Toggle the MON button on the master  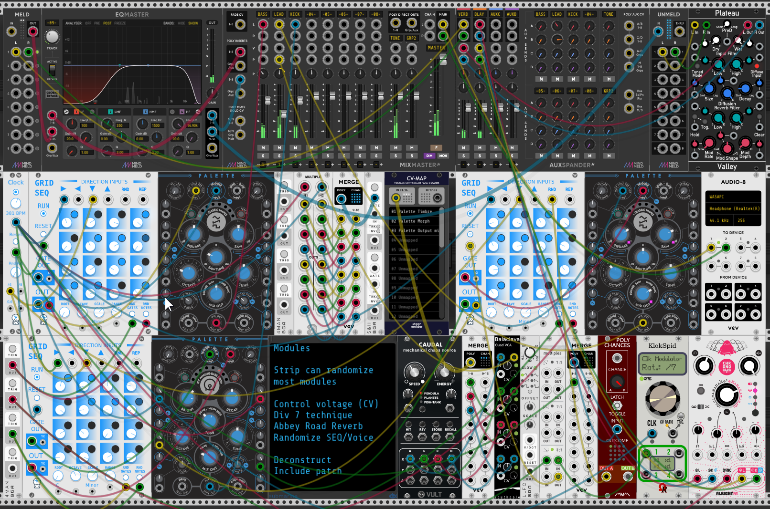[x=443, y=156]
